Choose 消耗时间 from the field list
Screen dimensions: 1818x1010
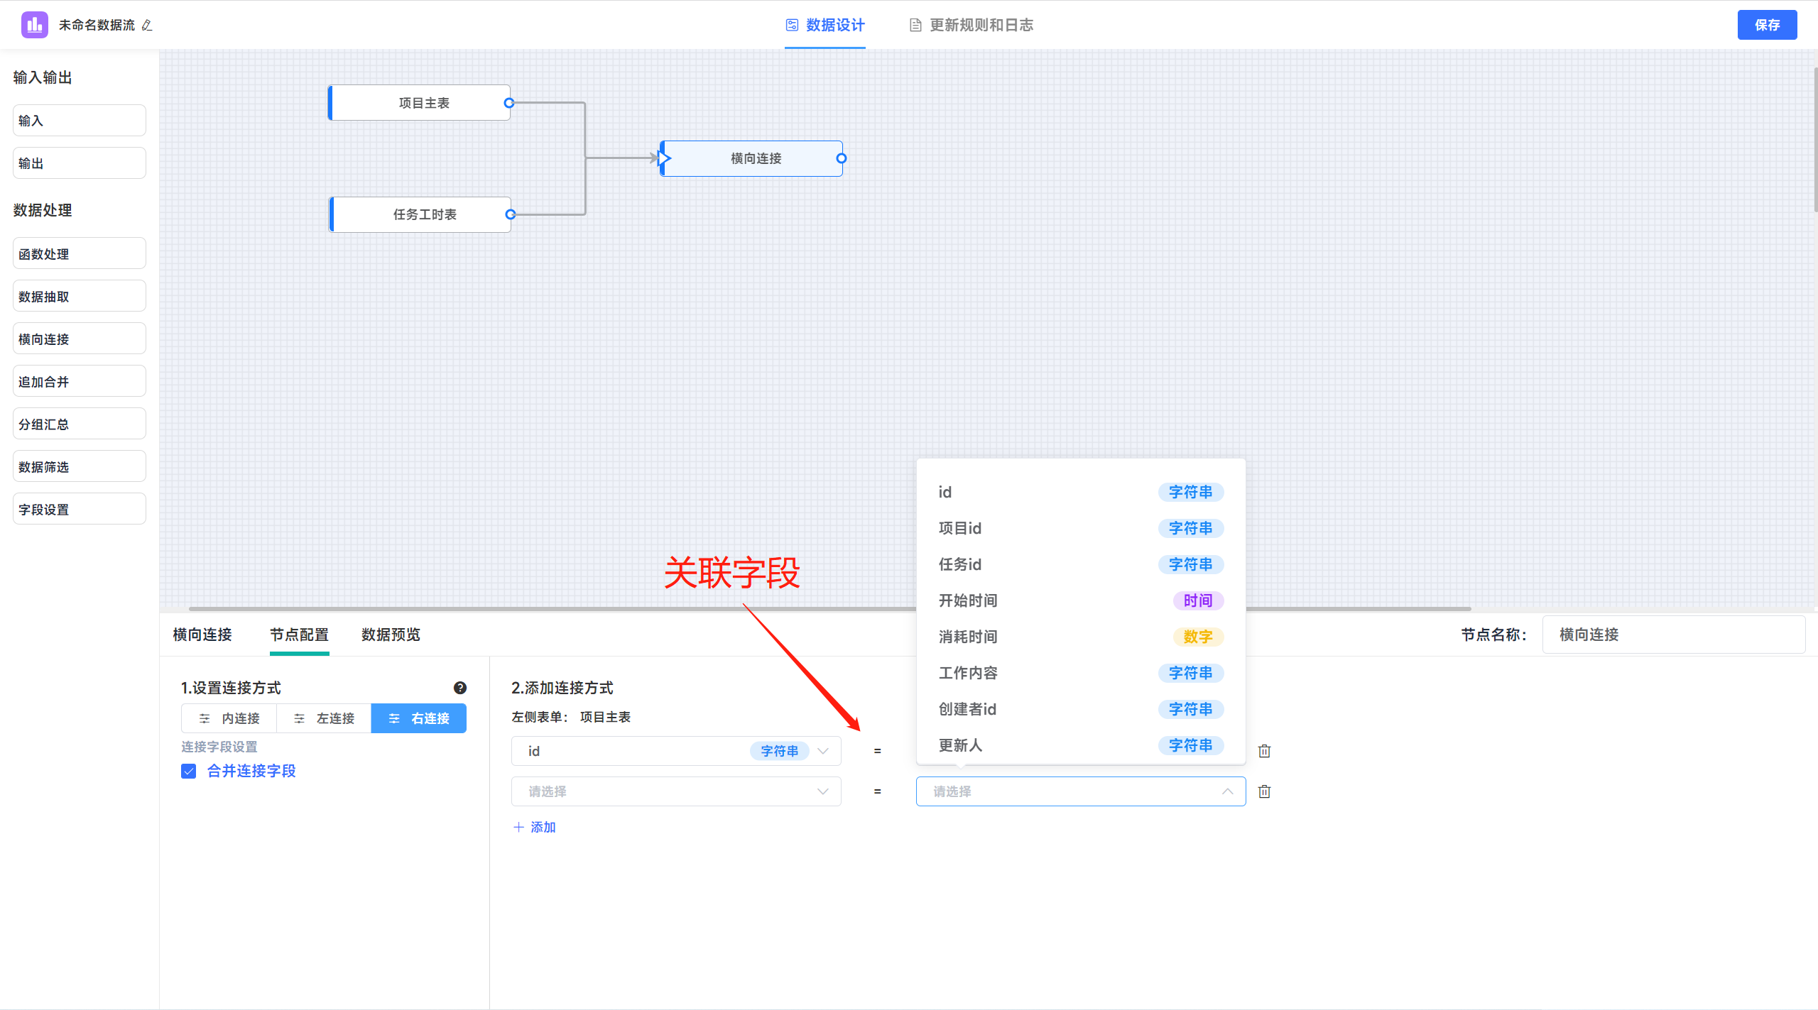click(x=1081, y=637)
